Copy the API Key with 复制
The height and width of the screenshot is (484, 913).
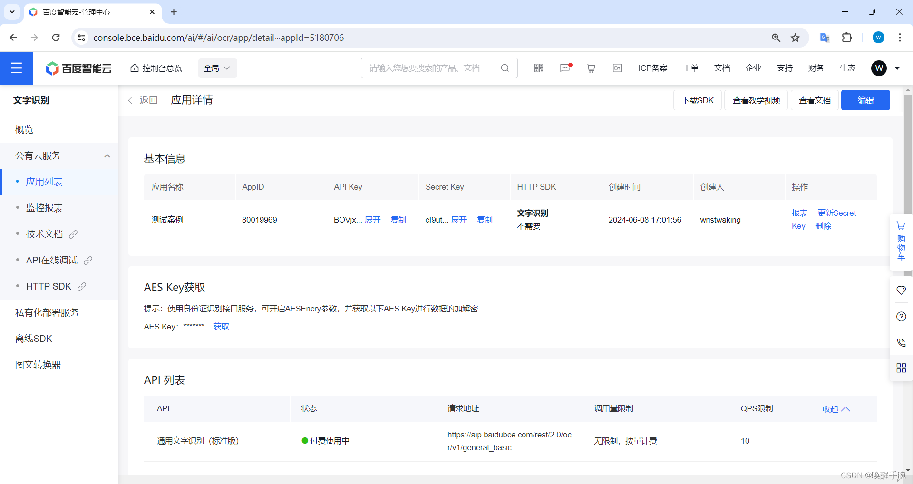click(398, 220)
